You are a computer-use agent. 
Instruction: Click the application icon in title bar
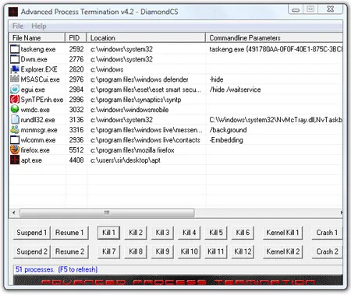pos(13,12)
